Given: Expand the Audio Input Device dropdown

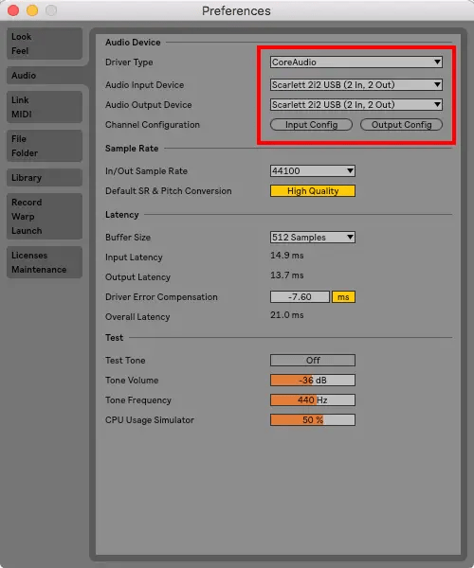Looking at the screenshot, I should (x=356, y=85).
